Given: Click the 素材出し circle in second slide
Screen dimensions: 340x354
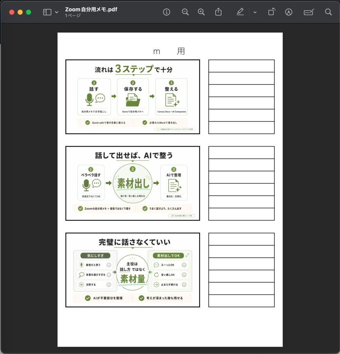Looking at the screenshot, I should tap(133, 183).
